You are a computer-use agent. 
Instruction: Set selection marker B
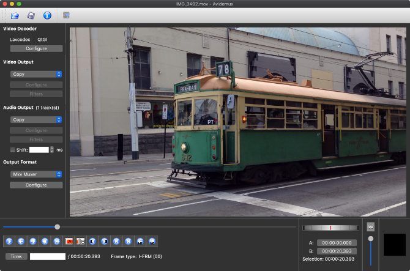pos(80,241)
